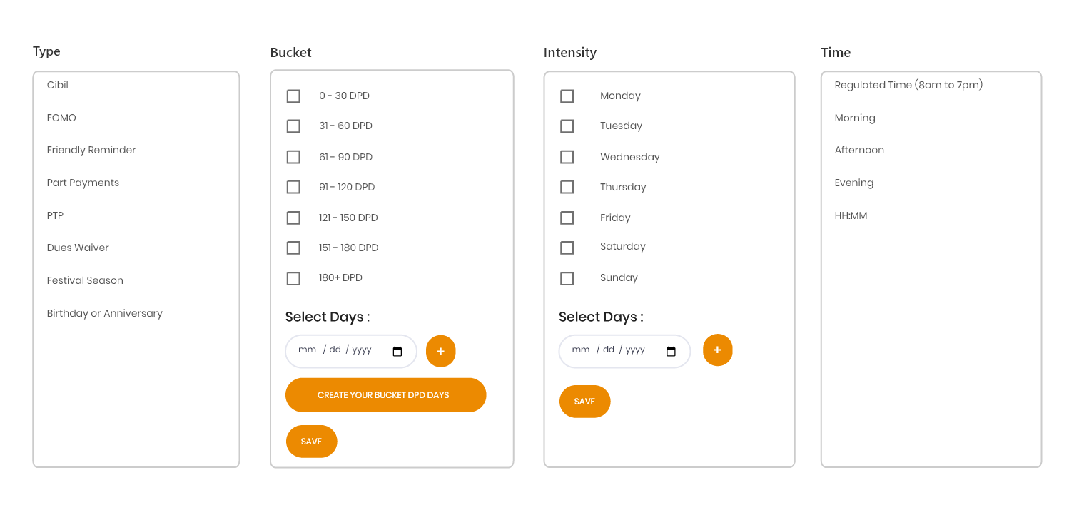Check the Sunday checkbox
The width and height of the screenshot is (1074, 510).
(567, 278)
